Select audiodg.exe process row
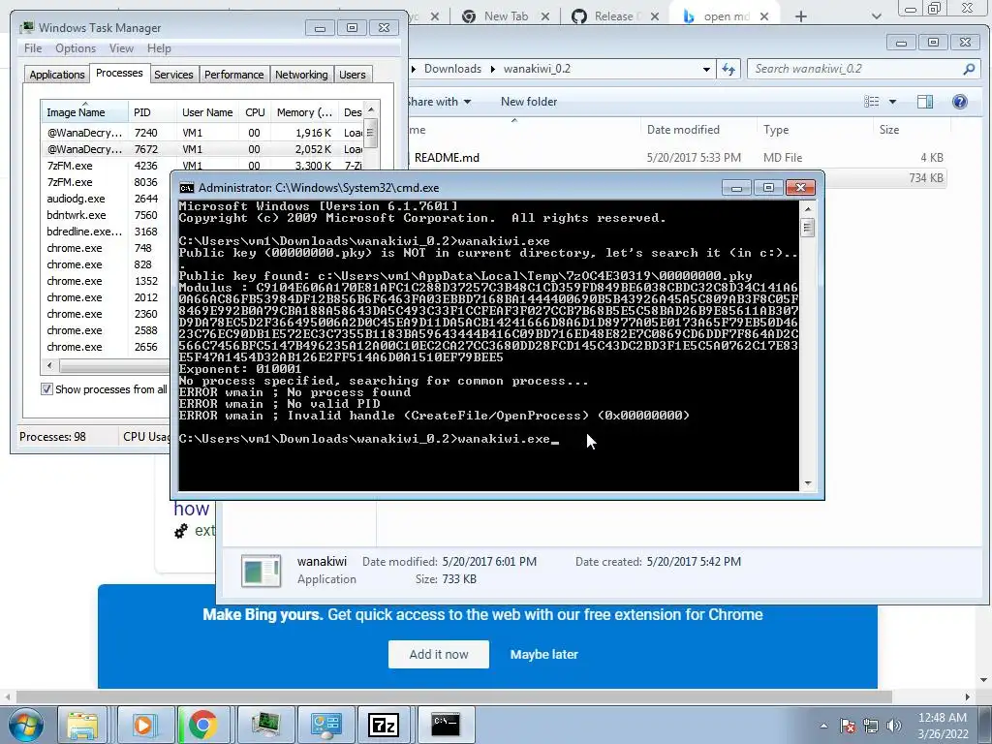Image resolution: width=992 pixels, height=744 pixels. 107,199
